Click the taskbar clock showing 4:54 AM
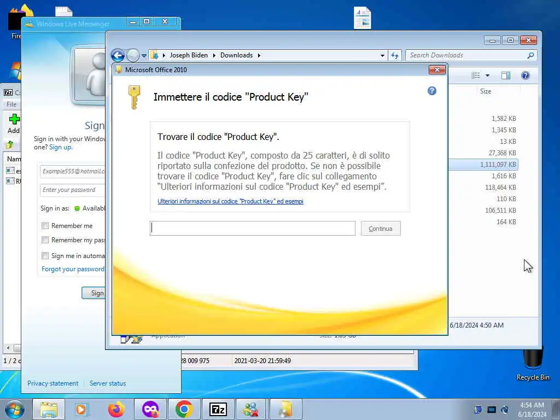Screen dimensions: 560x420 [532, 410]
